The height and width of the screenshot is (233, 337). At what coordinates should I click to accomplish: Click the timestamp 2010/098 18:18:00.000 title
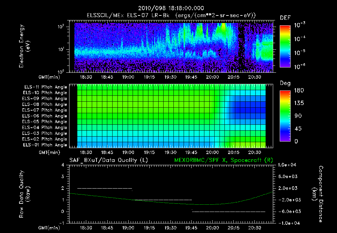(171, 8)
